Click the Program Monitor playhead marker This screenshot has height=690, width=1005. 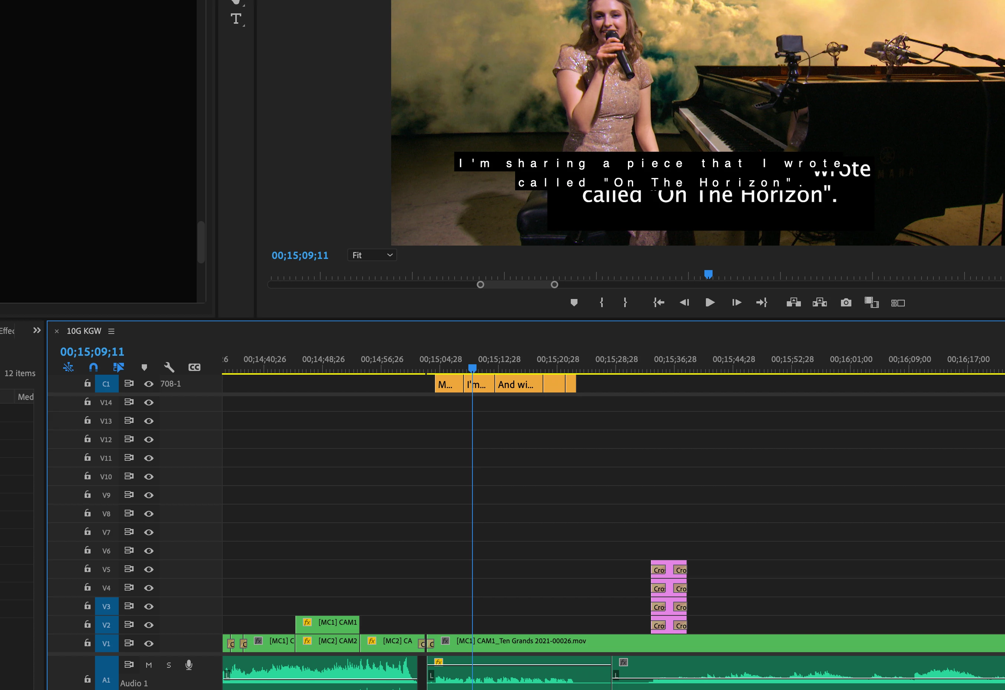[x=708, y=274]
